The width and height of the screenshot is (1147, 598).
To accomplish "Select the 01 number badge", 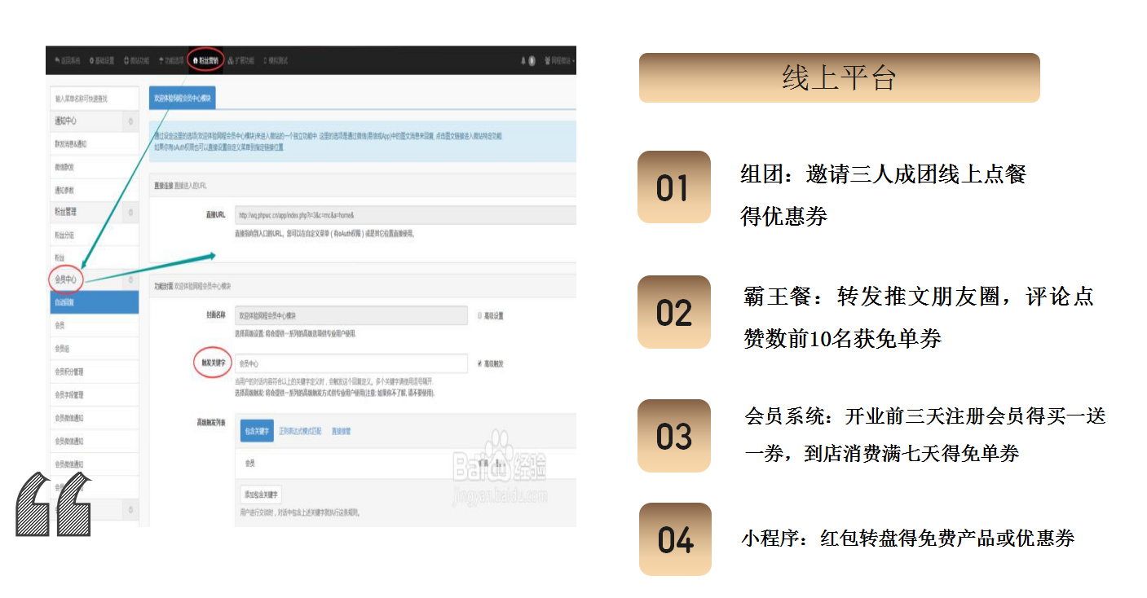I will 673,187.
